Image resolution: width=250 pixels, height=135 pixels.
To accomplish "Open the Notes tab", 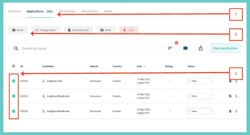I will 108,11.
